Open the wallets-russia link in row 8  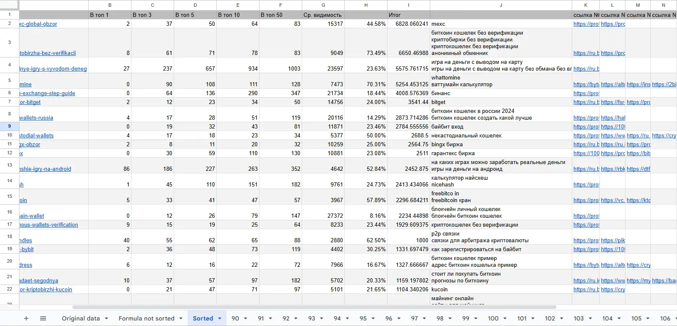tap(36, 118)
